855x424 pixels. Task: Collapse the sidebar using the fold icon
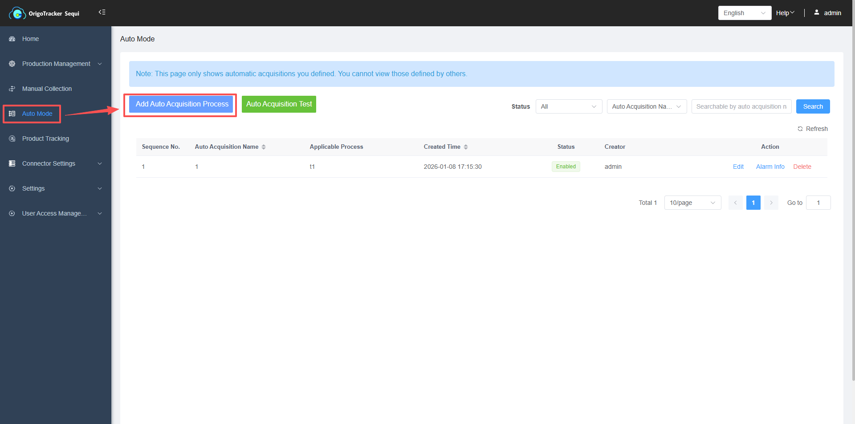[x=102, y=12]
